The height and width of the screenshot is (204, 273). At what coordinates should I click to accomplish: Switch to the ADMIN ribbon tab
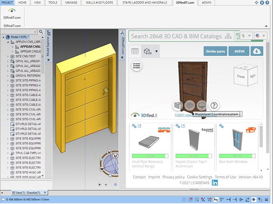[206, 2]
